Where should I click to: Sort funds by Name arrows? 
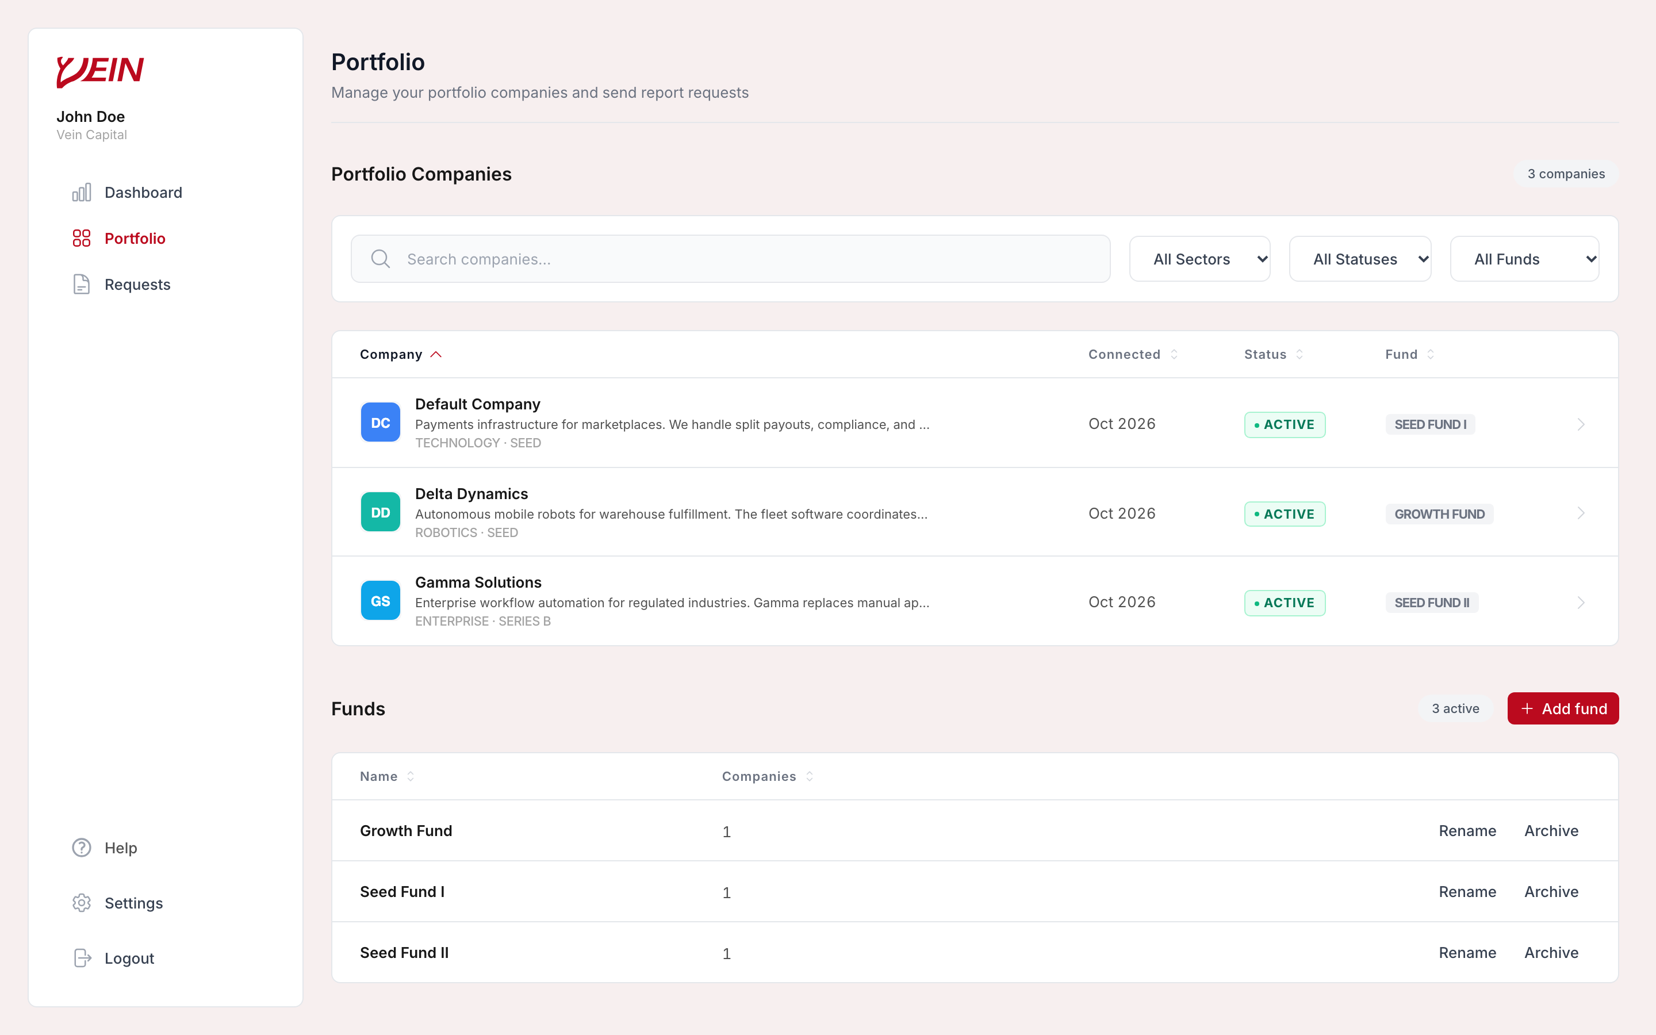(x=411, y=776)
